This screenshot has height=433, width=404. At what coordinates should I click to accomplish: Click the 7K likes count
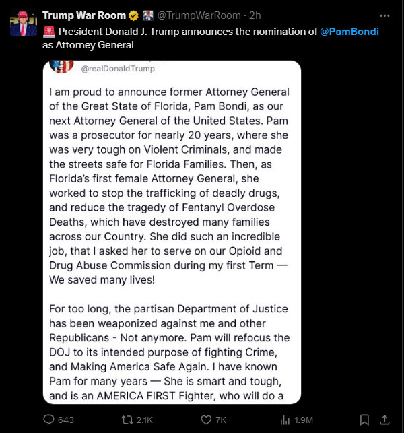pos(221,420)
